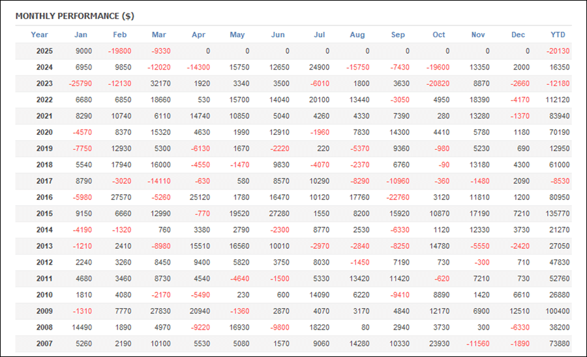Click the 2014 November value 12330
Image resolution: width=587 pixels, height=357 pixels.
[x=479, y=230]
